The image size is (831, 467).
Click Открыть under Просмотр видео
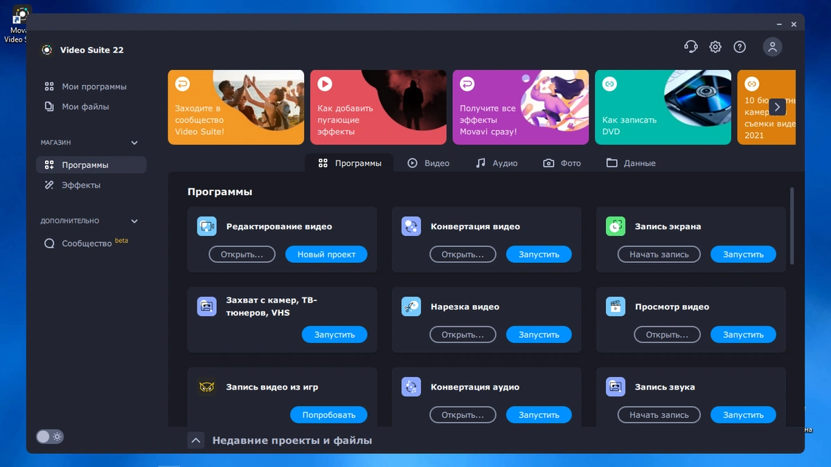click(x=667, y=334)
